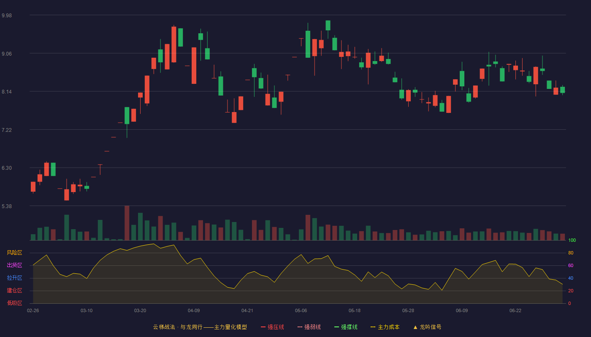Select the 06-22 date axis label

515,310
